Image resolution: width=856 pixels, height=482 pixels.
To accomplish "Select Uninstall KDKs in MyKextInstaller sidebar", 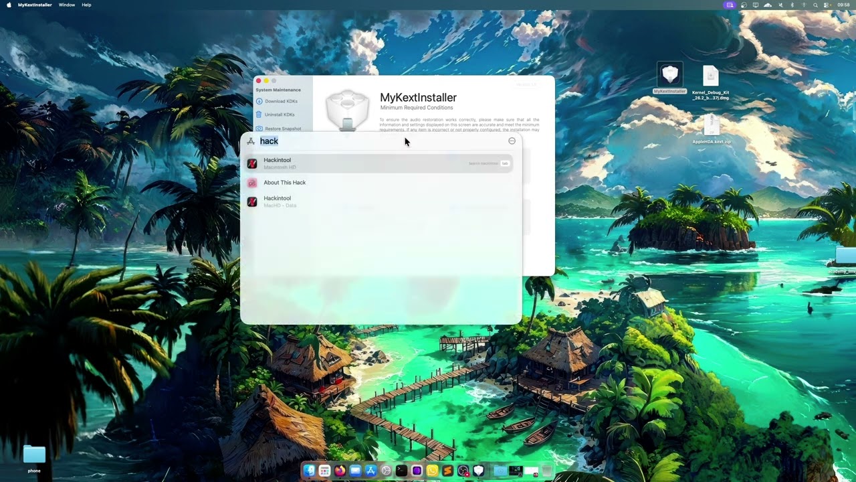I will point(276,114).
